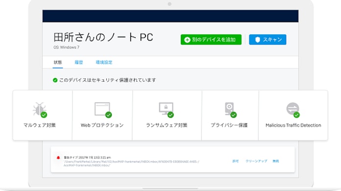Click the Malicious Traffic Detection label

click(293, 126)
